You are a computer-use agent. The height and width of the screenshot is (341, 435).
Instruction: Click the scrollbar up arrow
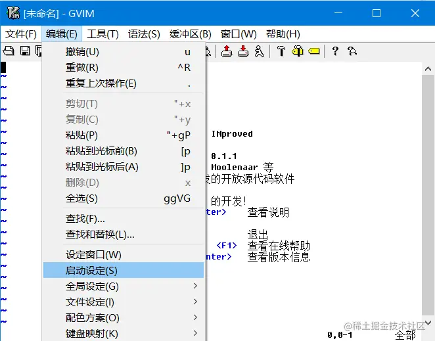click(x=428, y=68)
